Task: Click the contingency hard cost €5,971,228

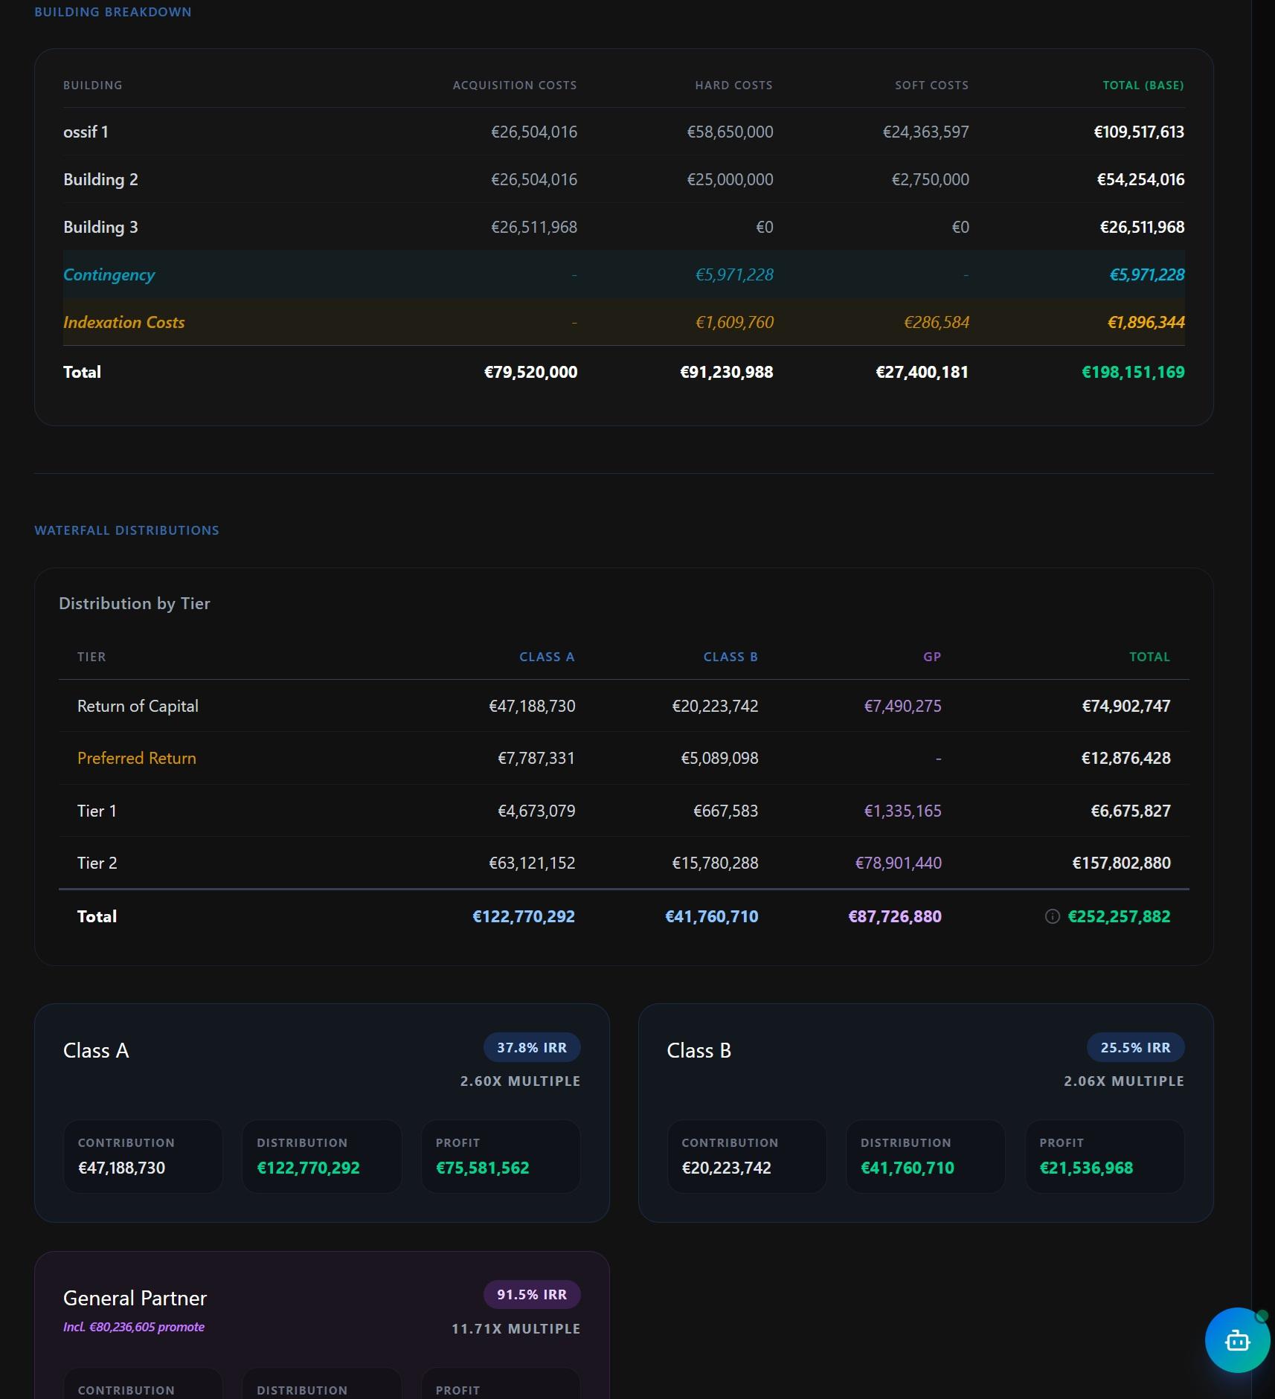Action: coord(734,274)
